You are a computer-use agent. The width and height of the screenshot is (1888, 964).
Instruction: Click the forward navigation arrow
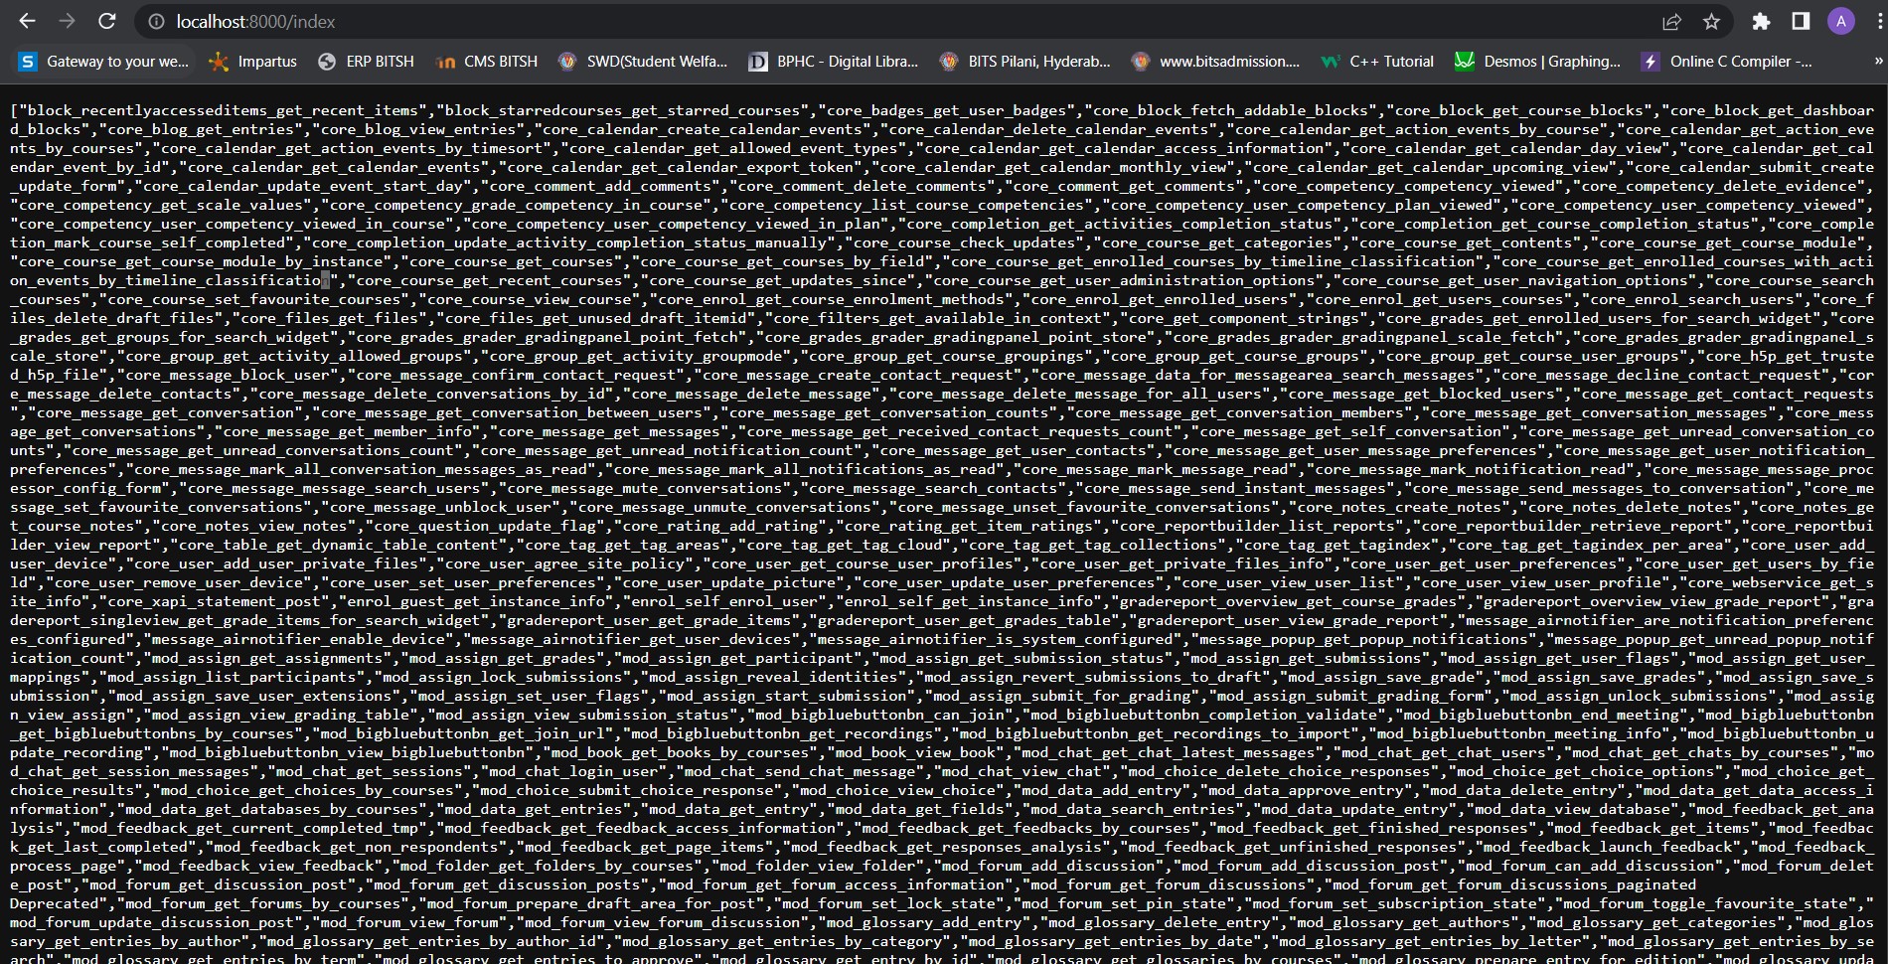pos(66,21)
